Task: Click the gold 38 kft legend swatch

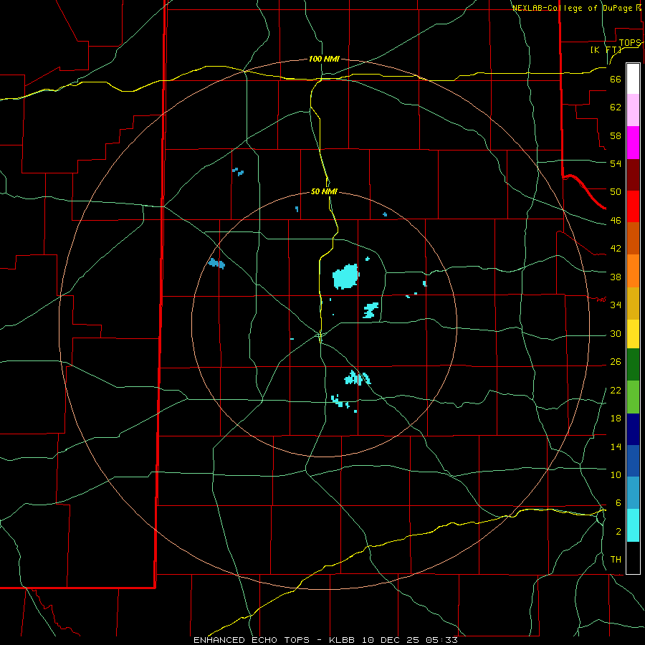Action: [x=633, y=303]
